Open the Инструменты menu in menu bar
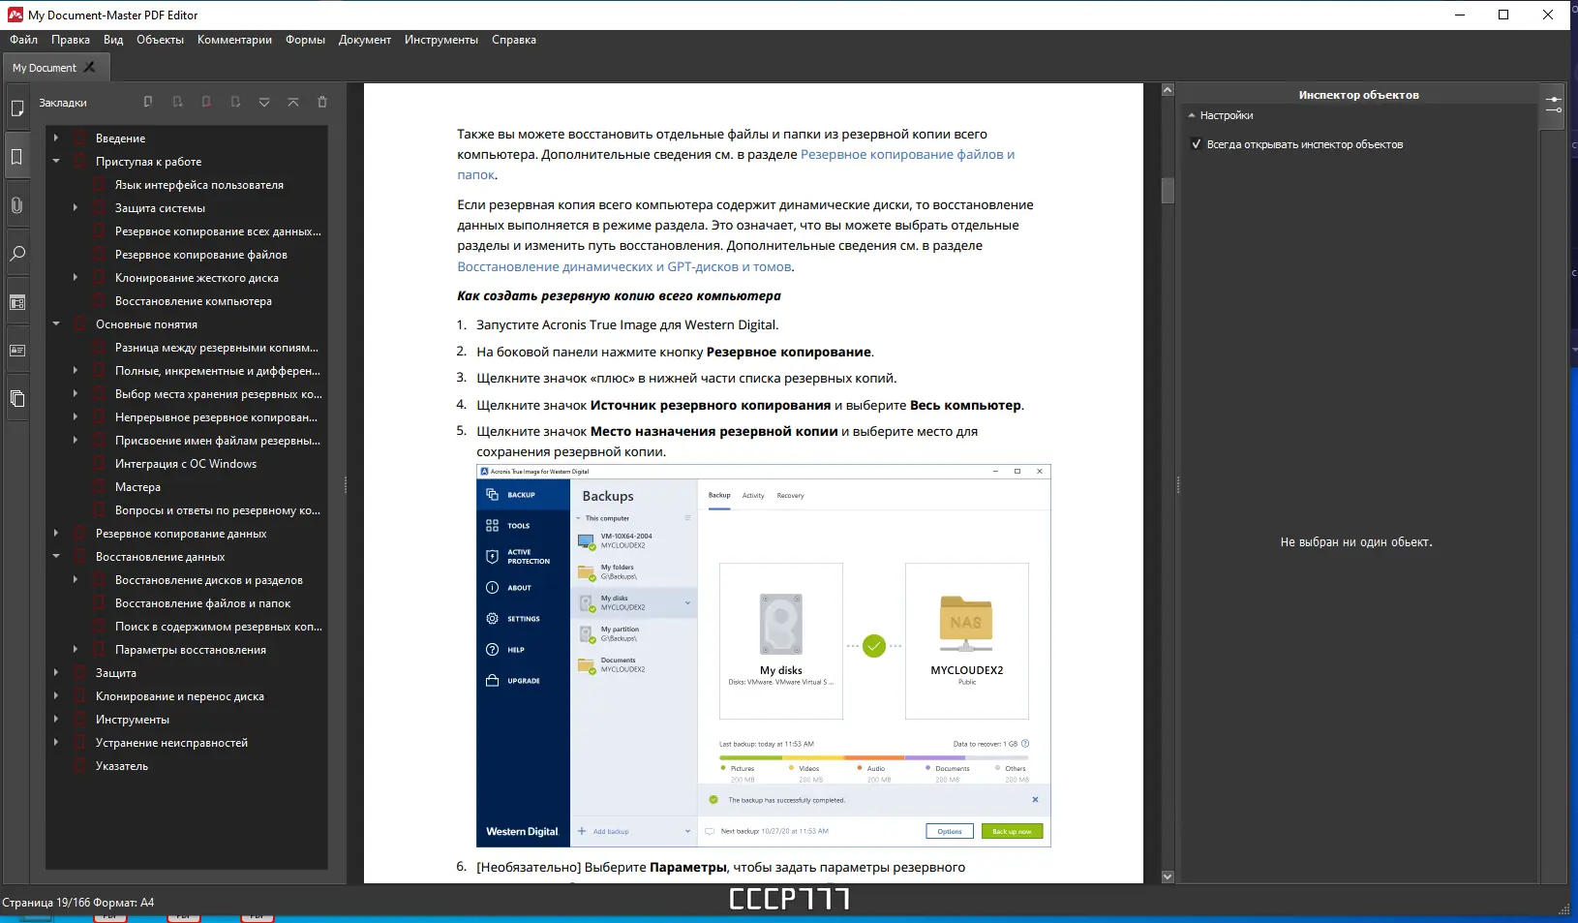 tap(441, 40)
